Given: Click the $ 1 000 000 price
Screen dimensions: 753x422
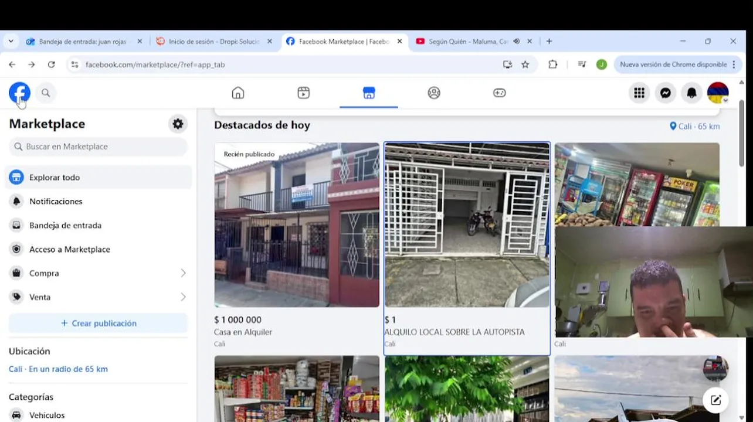Looking at the screenshot, I should 238,319.
